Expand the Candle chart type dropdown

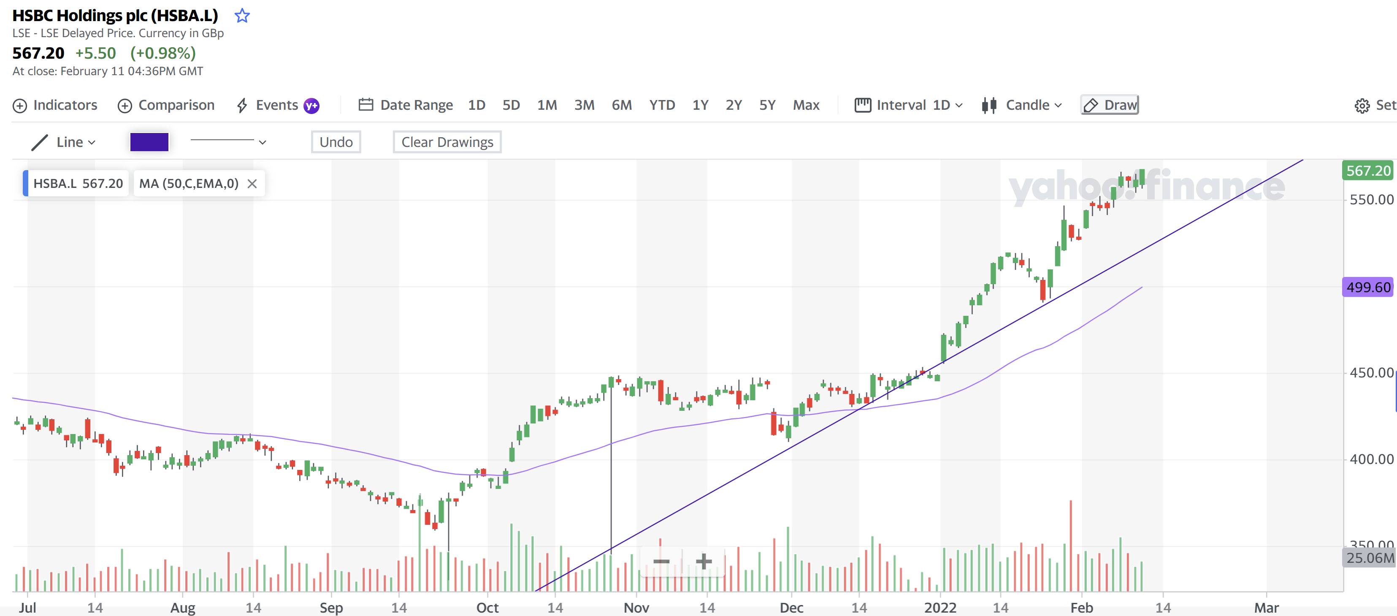click(x=1058, y=105)
